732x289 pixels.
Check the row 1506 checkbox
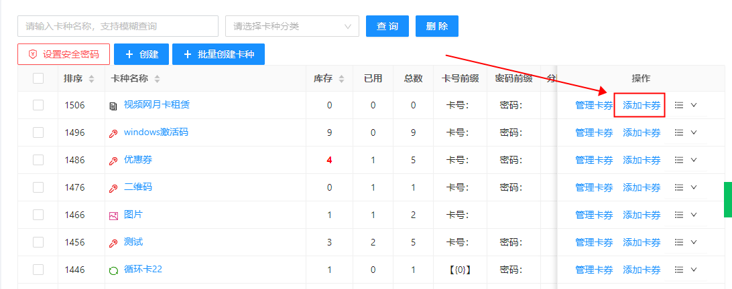[x=38, y=105]
